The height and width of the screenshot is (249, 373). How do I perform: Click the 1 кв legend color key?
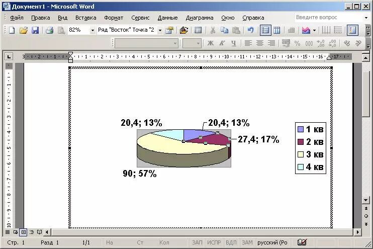(301, 129)
